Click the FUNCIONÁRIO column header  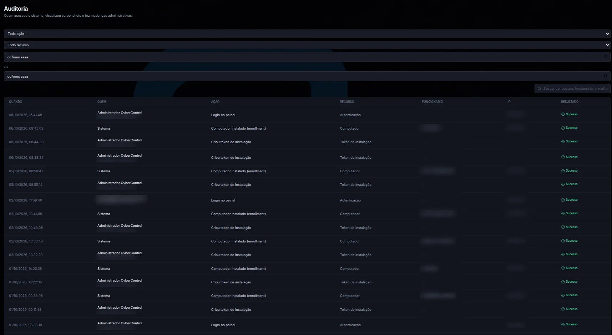coord(432,102)
